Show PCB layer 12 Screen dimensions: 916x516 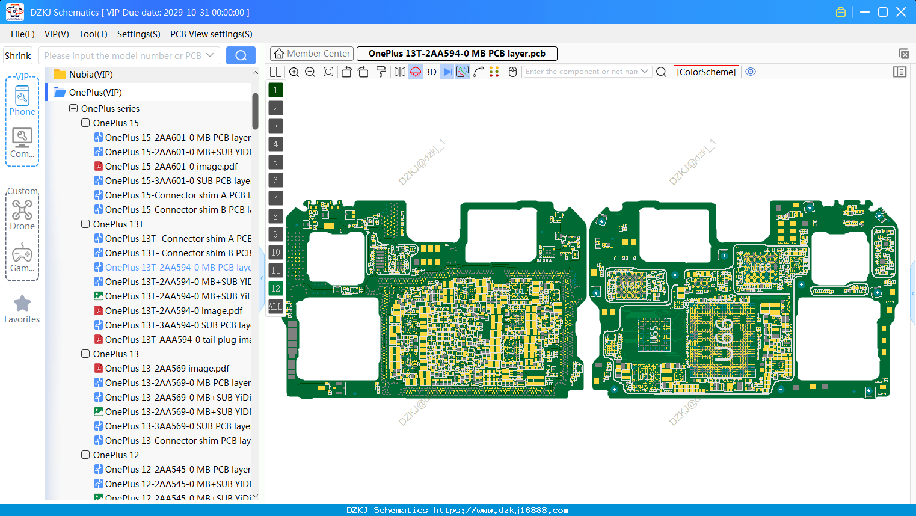pyautogui.click(x=275, y=289)
